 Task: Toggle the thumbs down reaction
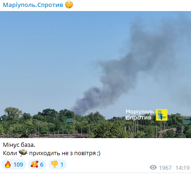[58, 164]
